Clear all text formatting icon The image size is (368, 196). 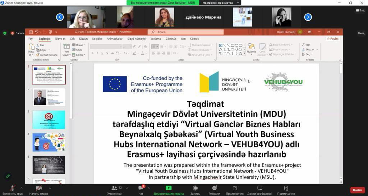145,46
